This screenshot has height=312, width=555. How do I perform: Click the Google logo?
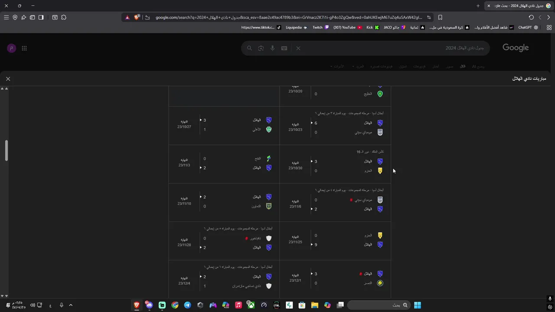[516, 48]
